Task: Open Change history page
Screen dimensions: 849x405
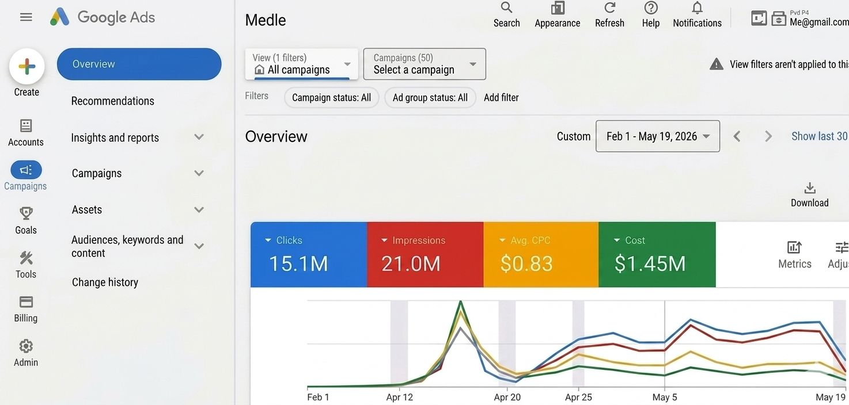Action: pos(105,282)
